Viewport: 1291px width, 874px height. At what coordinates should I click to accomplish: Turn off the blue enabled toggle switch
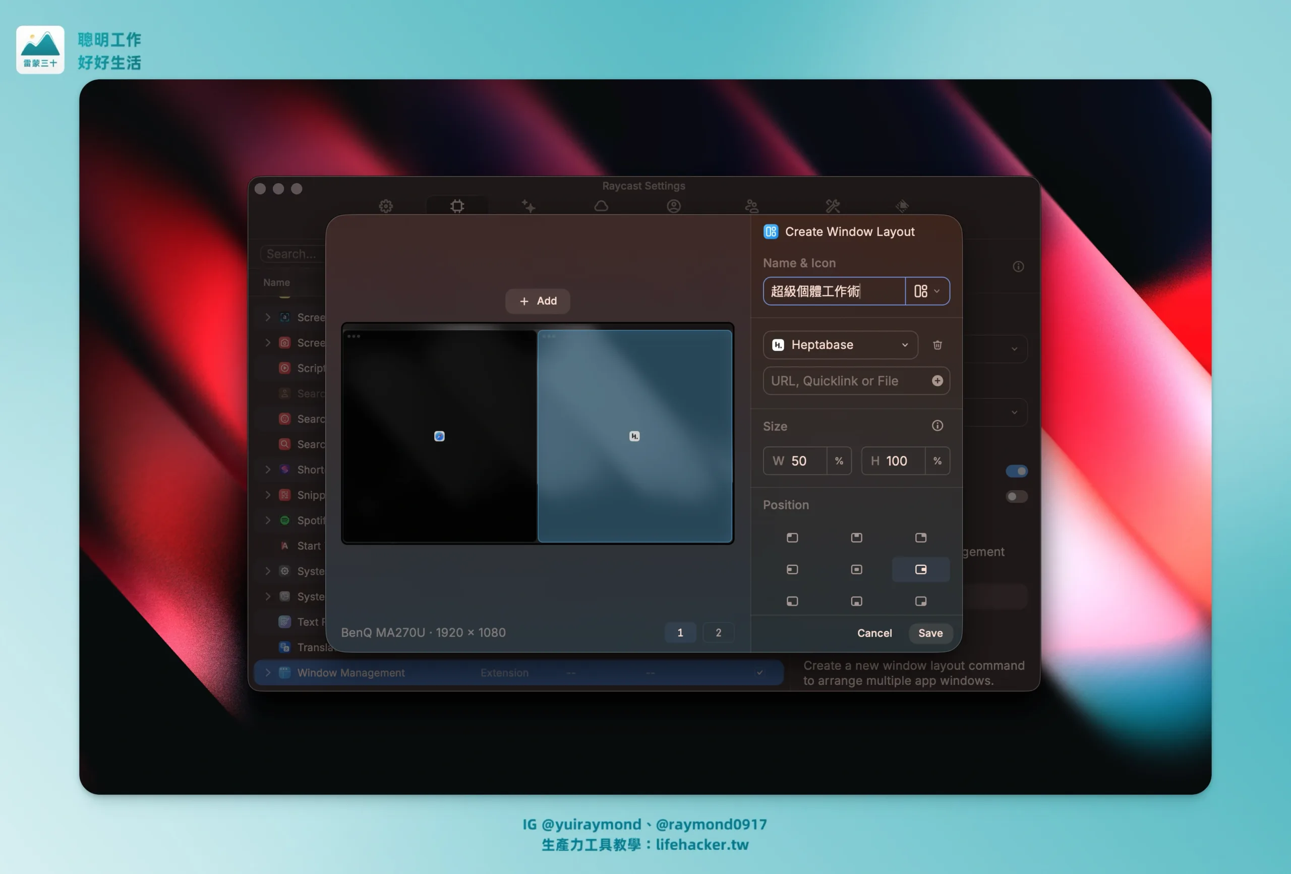pos(1016,471)
